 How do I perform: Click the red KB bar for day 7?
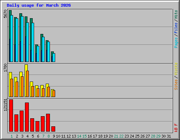pos(43,124)
